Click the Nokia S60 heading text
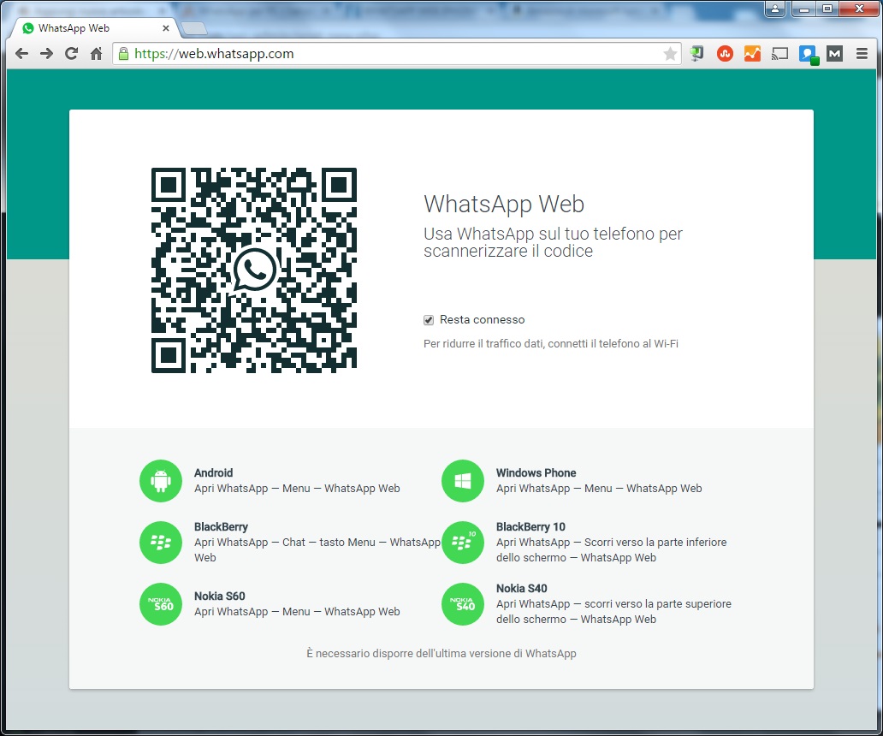The height and width of the screenshot is (736, 883). pyautogui.click(x=220, y=597)
